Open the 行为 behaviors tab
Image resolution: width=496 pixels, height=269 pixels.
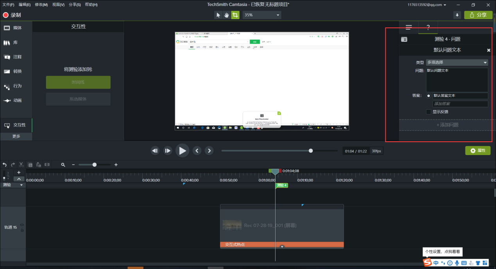pyautogui.click(x=16, y=86)
